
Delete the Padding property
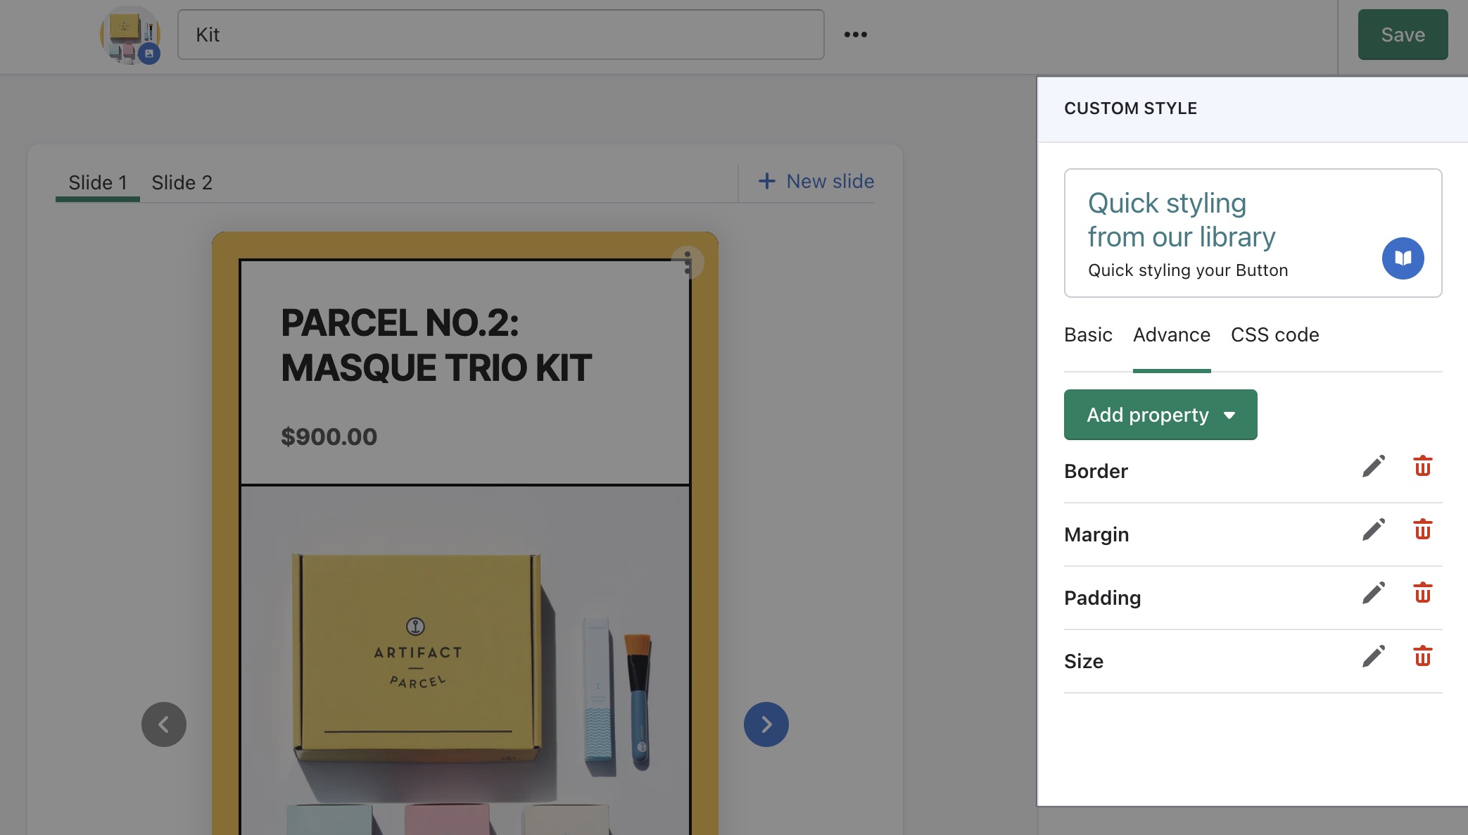[1422, 594]
